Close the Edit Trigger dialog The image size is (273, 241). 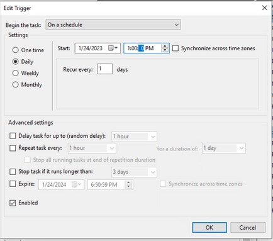click(265, 8)
